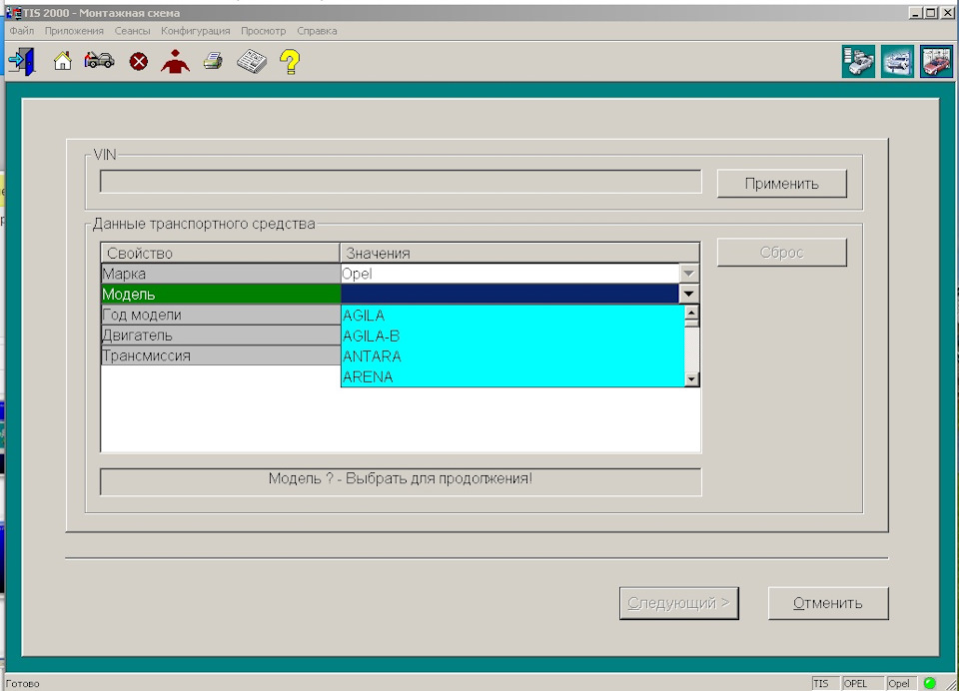Click the Отменить button

tap(828, 603)
